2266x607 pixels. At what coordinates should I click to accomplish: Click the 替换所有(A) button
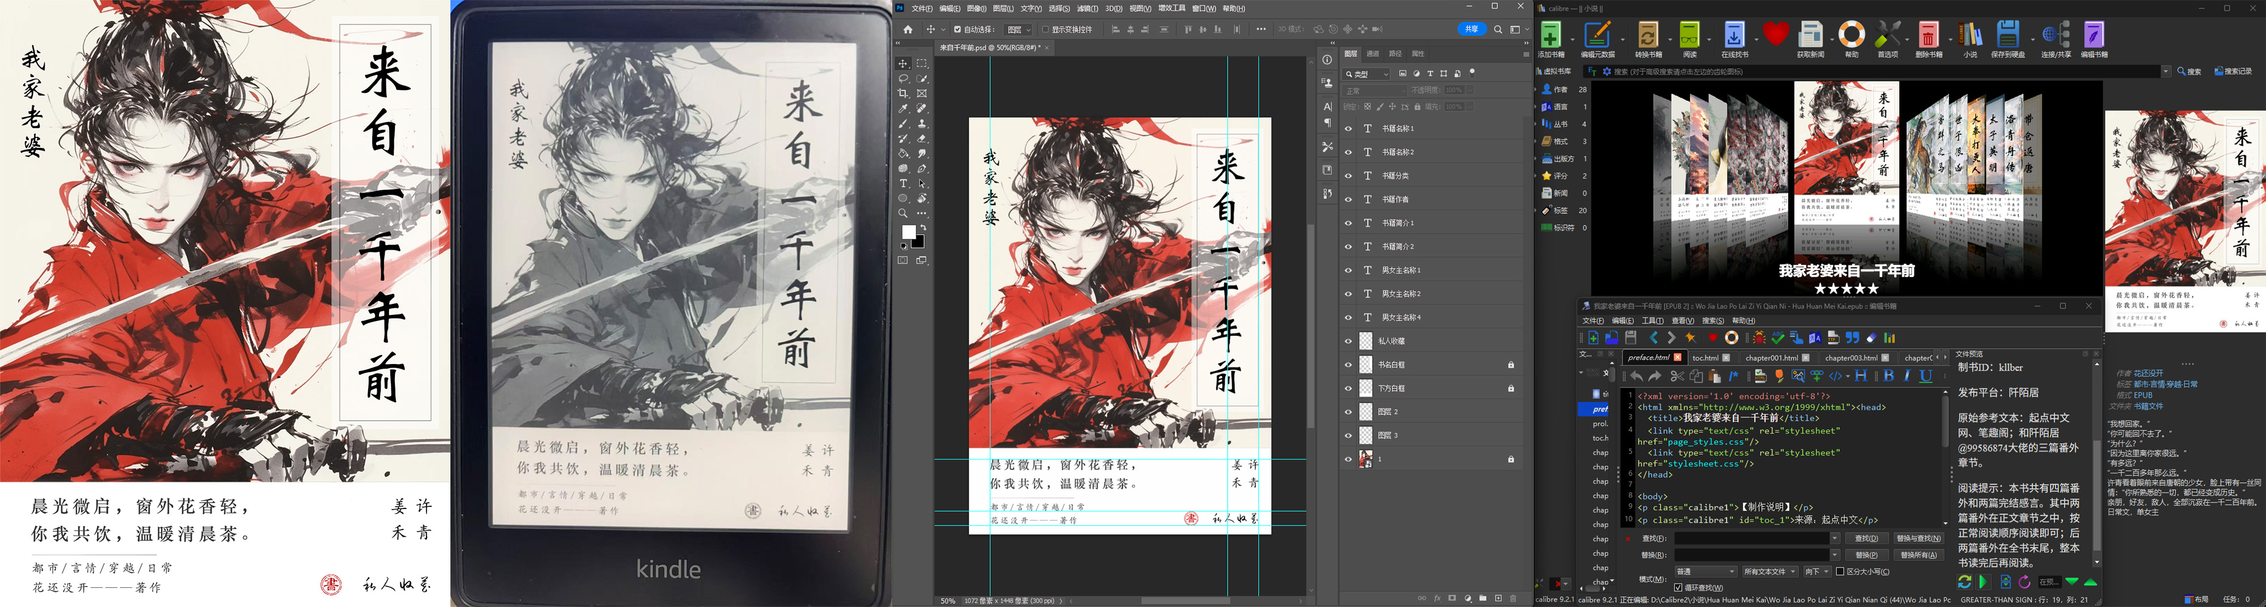point(1919,555)
